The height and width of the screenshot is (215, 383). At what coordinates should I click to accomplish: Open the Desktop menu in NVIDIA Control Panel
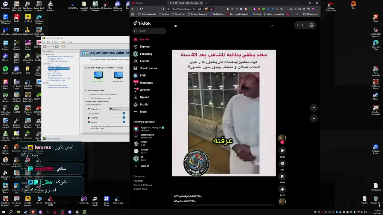click(55, 42)
